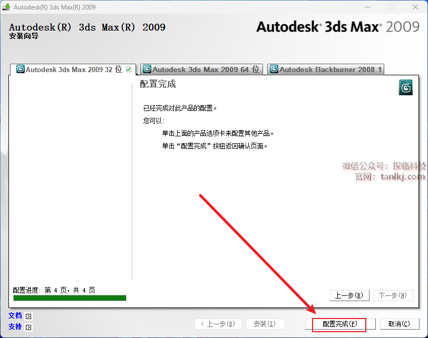Image resolution: width=428 pixels, height=338 pixels.
Task: Click the text 已经完成对此产品的配置。
Action: point(180,108)
